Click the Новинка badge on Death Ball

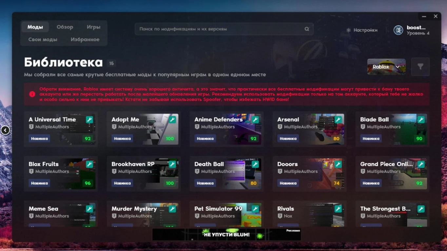(x=205, y=183)
